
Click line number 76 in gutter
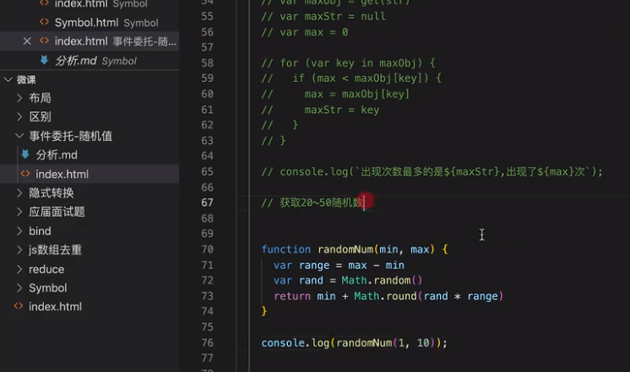coord(207,342)
